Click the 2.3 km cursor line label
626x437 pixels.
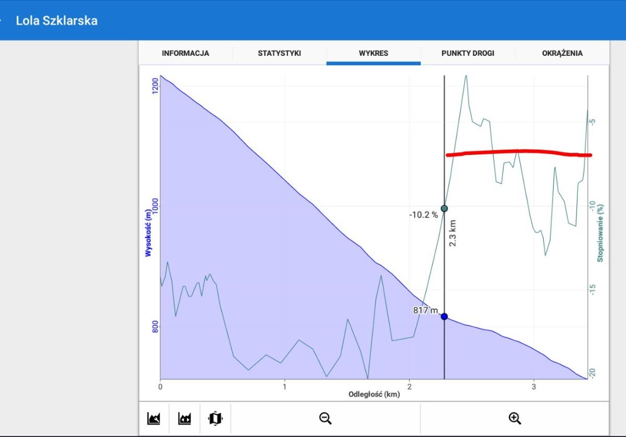[452, 233]
